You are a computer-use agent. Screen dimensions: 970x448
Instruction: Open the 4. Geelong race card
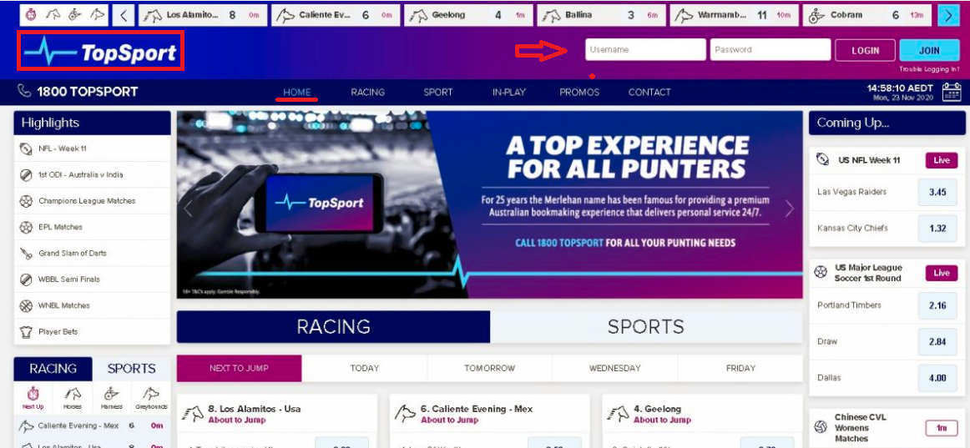tap(702, 414)
